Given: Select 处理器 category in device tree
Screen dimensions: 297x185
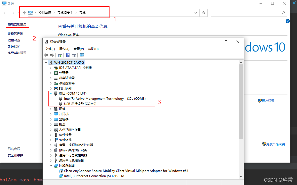Looking at the screenshot, I should 64,73.
